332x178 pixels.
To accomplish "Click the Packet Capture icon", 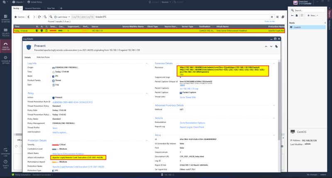I will tap(181, 93).
